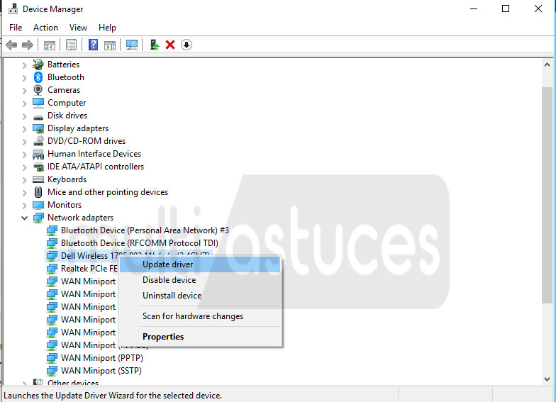Click the vertical scrollbar down arrow
Image resolution: width=556 pixels, height=402 pixels.
(x=547, y=381)
